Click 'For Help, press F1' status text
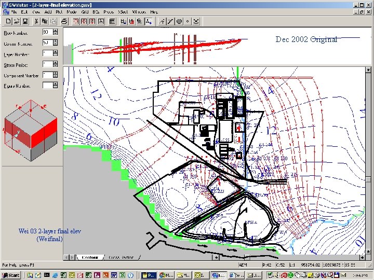 18,265
